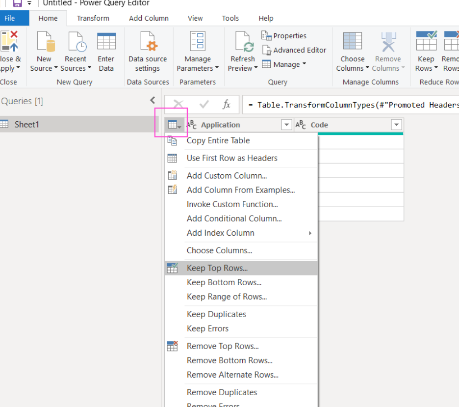Select Keep Top Rows menu item
This screenshot has height=407, width=459.
[x=241, y=268]
